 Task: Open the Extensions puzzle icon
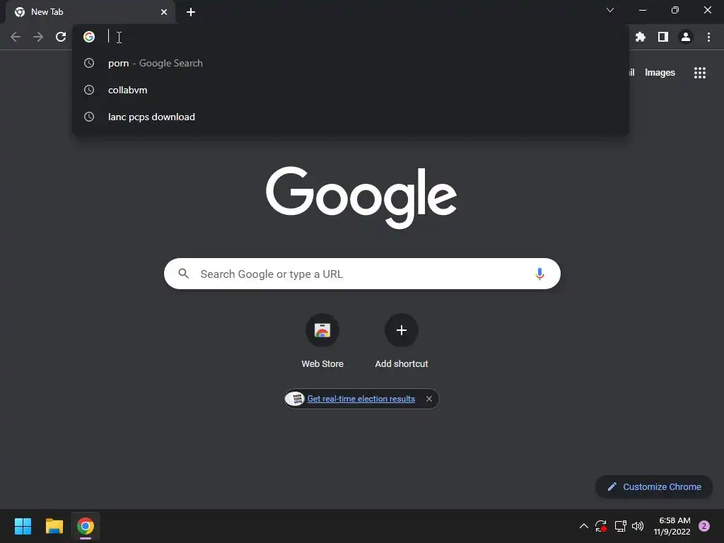(x=641, y=37)
